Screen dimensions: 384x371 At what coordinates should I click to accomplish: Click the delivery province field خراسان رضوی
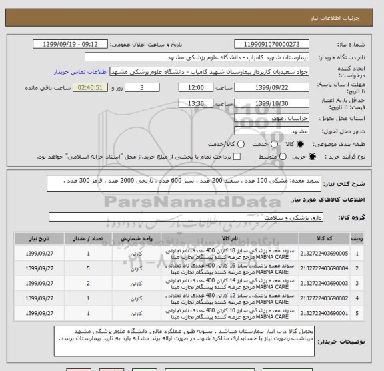coord(271,118)
